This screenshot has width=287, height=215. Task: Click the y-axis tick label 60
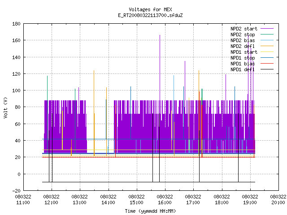(18, 124)
